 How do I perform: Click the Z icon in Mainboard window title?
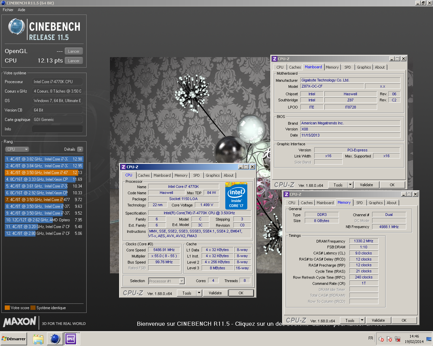pyautogui.click(x=275, y=59)
